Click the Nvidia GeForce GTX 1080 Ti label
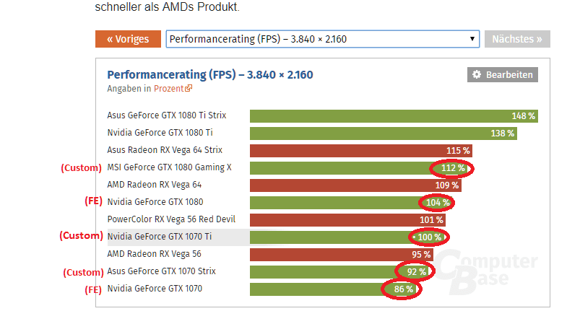The image size is (580, 324). point(160,133)
